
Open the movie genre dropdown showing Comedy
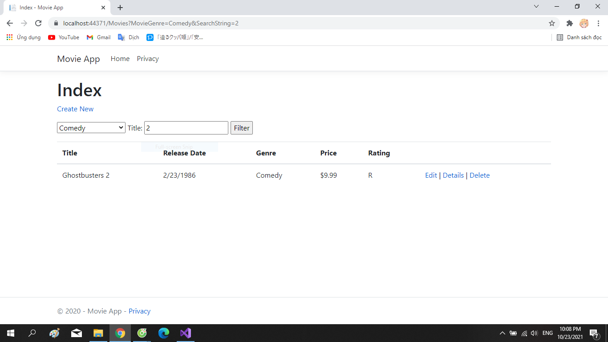click(x=91, y=128)
